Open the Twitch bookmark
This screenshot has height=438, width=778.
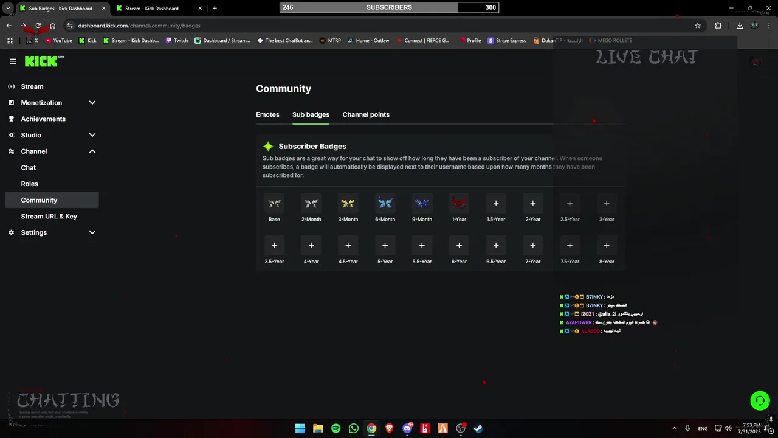pyautogui.click(x=176, y=41)
